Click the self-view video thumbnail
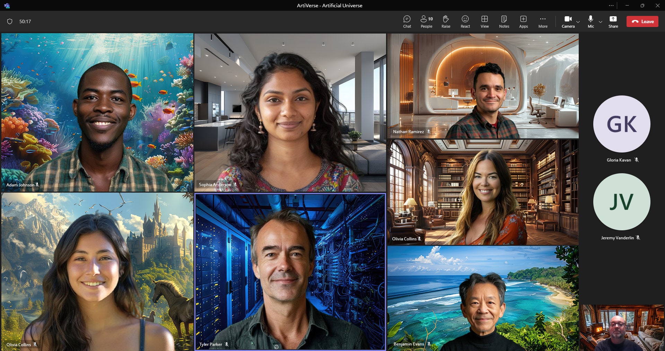This screenshot has width=665, height=351. coord(622,327)
